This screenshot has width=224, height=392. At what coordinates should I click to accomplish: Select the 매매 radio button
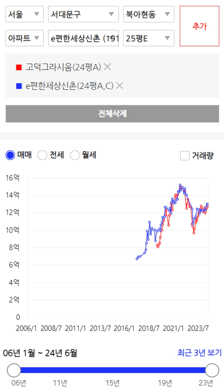[x=10, y=156]
